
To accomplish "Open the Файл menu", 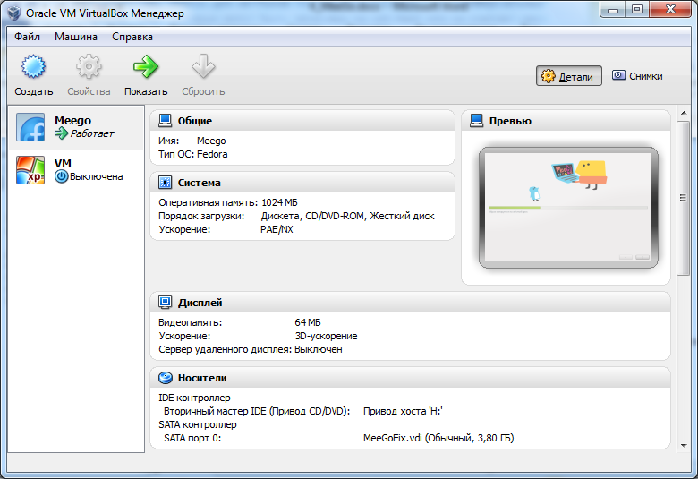I will [x=27, y=37].
